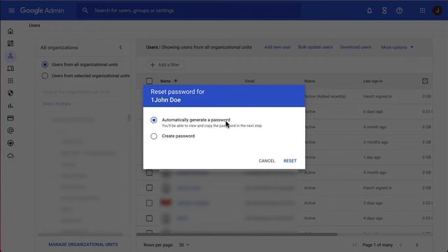
Task: Click the Last sign in column header
Action: (x=372, y=81)
